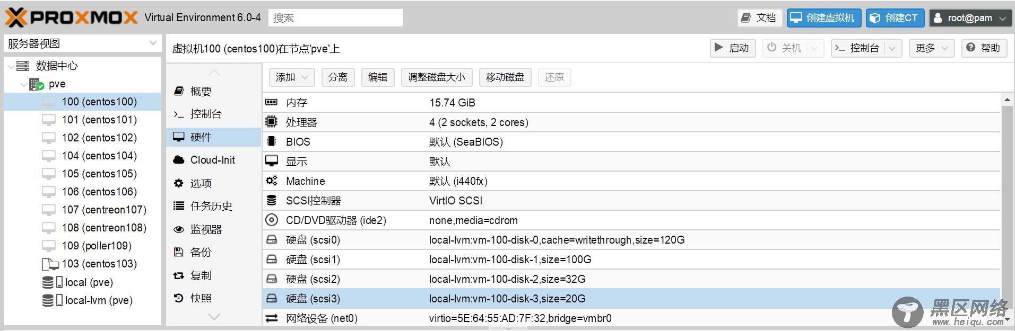Open the 服务器视图 view selector dropdown
This screenshot has width=1015, height=331.
point(153,43)
